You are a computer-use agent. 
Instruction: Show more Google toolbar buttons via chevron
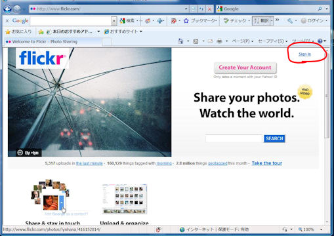(277, 20)
